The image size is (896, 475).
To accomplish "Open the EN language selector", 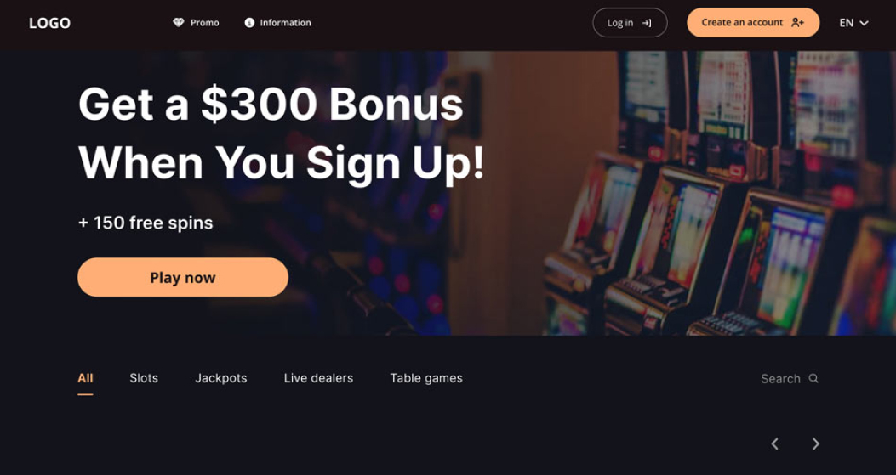I will (853, 23).
